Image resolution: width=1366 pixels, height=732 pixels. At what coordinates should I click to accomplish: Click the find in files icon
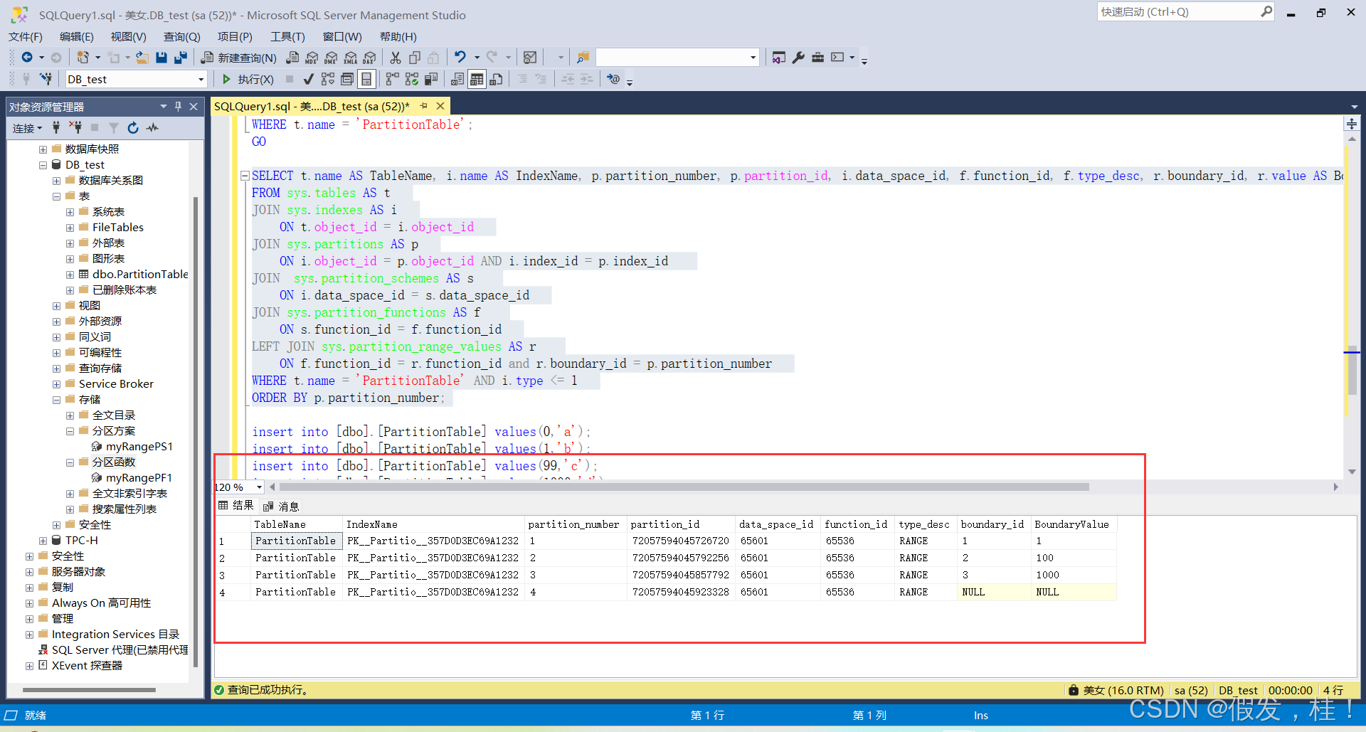[583, 58]
